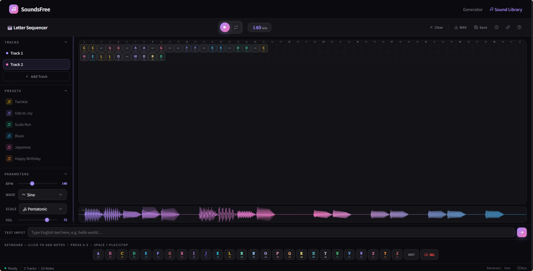Click the 140 BPM tempo display

[259, 28]
